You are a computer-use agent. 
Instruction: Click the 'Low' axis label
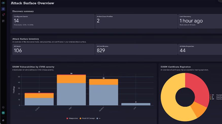135,108
